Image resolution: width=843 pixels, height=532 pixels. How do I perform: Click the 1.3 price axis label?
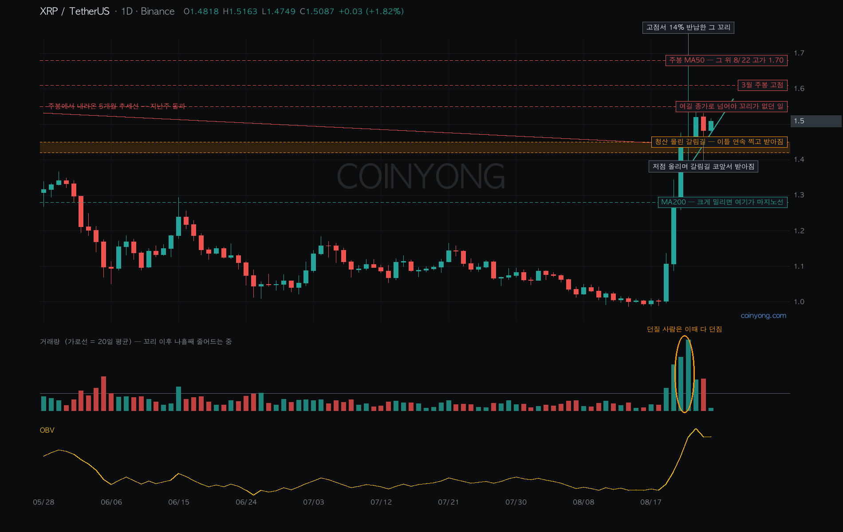pyautogui.click(x=799, y=195)
